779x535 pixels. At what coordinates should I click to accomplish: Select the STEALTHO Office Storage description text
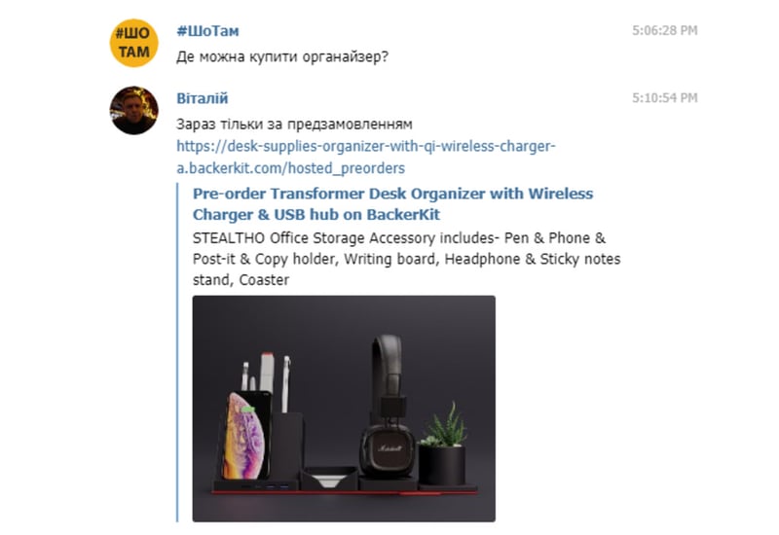tap(406, 259)
